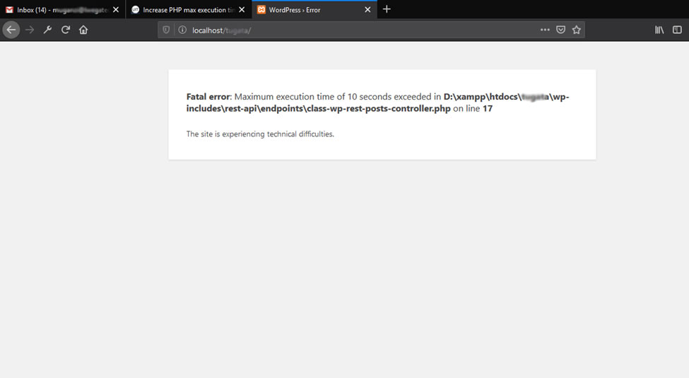Open the page actions three-dot menu
The image size is (689, 378).
545,30
